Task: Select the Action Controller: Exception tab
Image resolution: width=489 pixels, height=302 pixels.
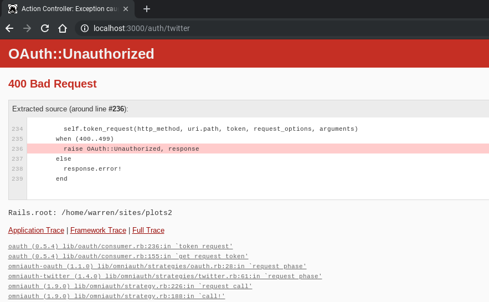Action: pos(68,9)
